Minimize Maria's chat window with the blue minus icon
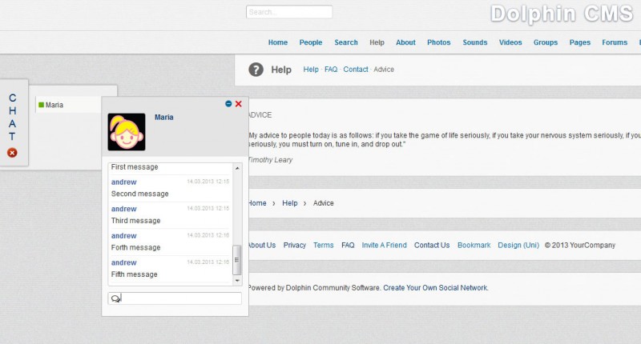This screenshot has height=344, width=641. [x=228, y=104]
